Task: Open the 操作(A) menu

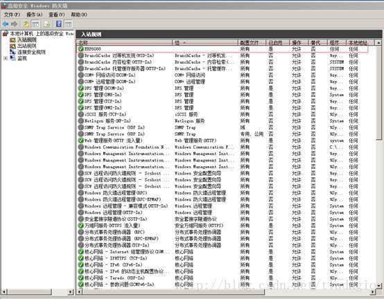Action: click(x=34, y=15)
